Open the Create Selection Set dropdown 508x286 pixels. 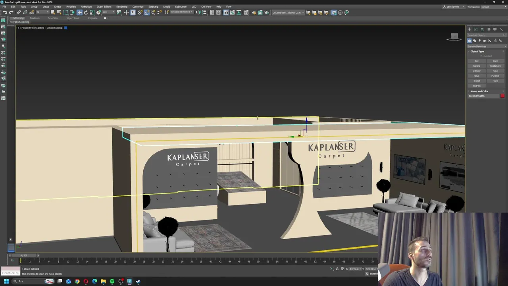(181, 12)
